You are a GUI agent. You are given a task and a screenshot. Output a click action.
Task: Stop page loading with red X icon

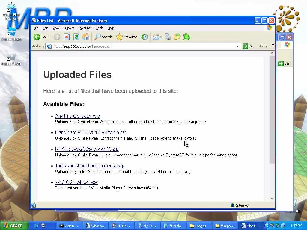click(x=67, y=37)
